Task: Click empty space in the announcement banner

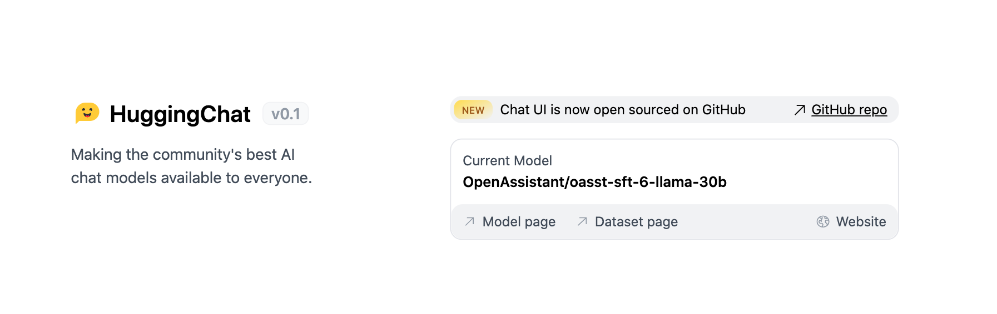Action: 770,110
